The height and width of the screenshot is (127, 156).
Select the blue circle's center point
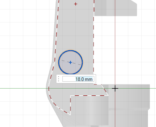point(70,62)
